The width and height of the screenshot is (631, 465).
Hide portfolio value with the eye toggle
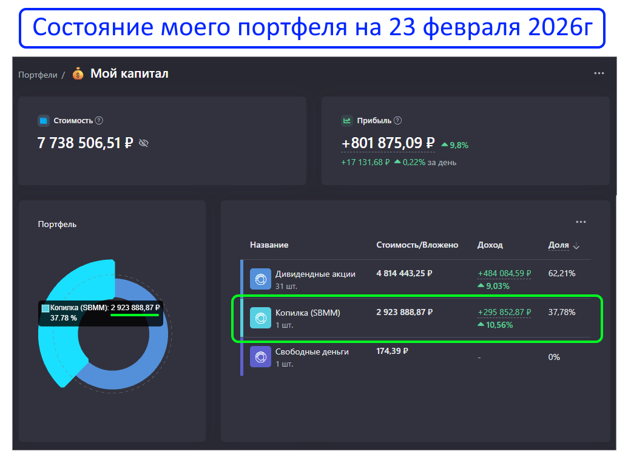[143, 144]
